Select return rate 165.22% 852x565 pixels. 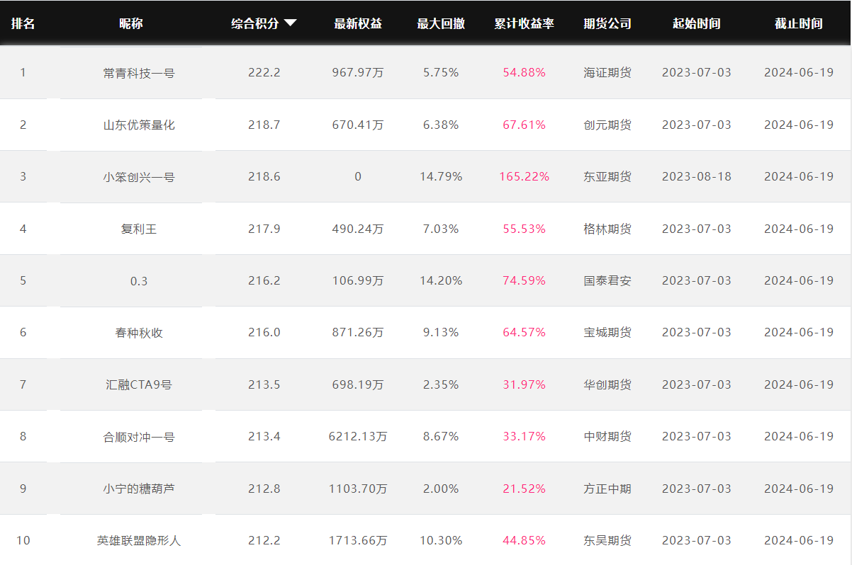point(525,176)
